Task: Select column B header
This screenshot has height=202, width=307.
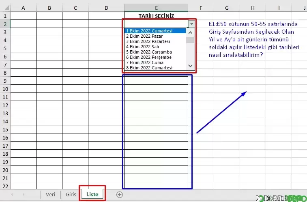Action: tap(49, 8)
